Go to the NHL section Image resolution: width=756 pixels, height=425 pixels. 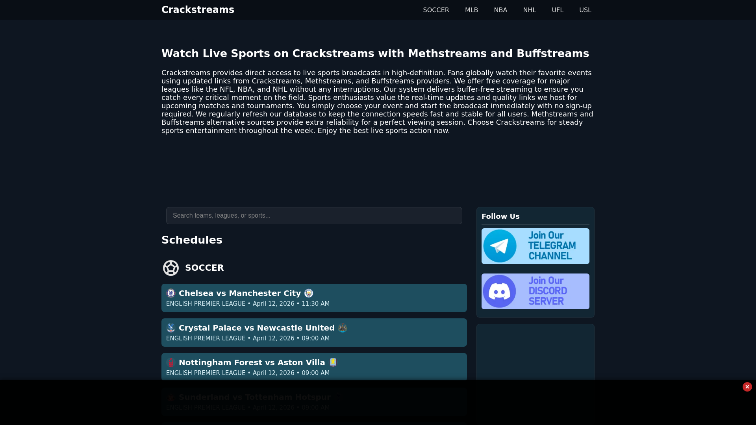[530, 10]
